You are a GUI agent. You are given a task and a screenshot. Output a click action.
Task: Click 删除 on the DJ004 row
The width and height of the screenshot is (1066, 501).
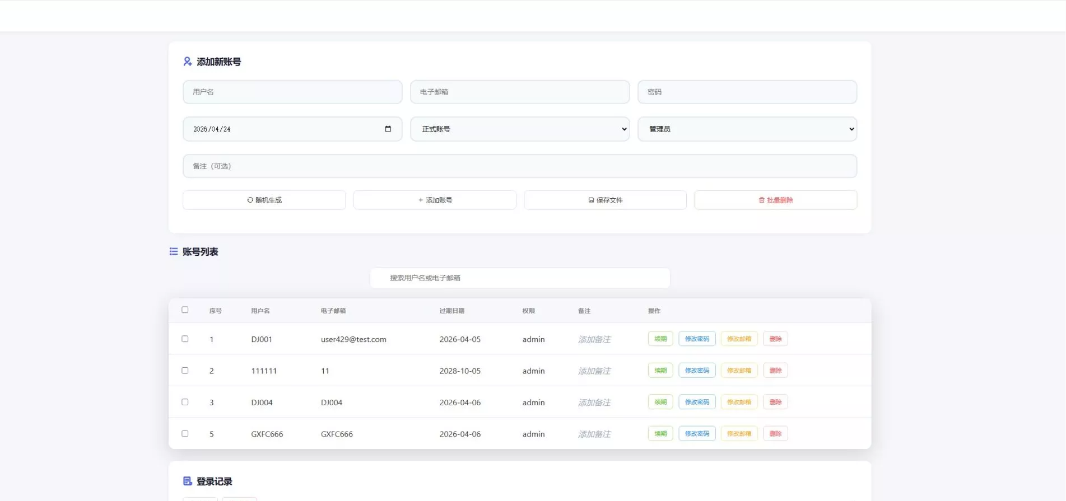(x=775, y=402)
